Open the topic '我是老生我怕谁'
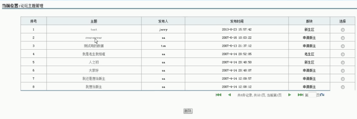The image size is (357, 119). click(x=94, y=54)
